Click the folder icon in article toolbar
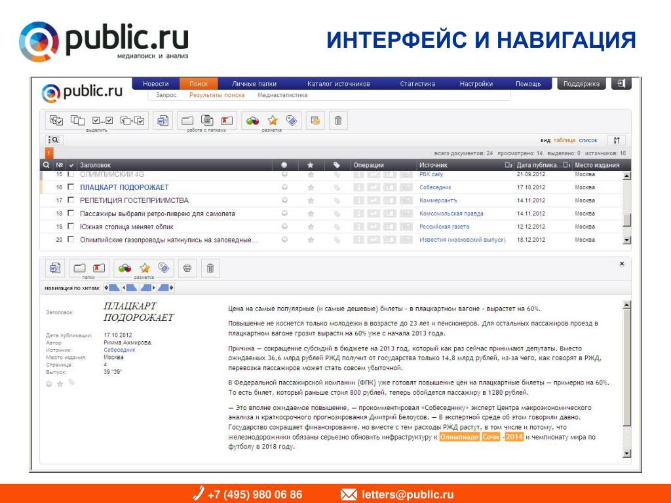This screenshot has width=671, height=503. [x=79, y=268]
